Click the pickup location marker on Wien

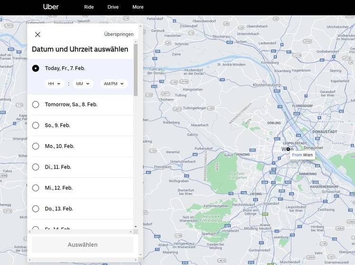(288, 149)
